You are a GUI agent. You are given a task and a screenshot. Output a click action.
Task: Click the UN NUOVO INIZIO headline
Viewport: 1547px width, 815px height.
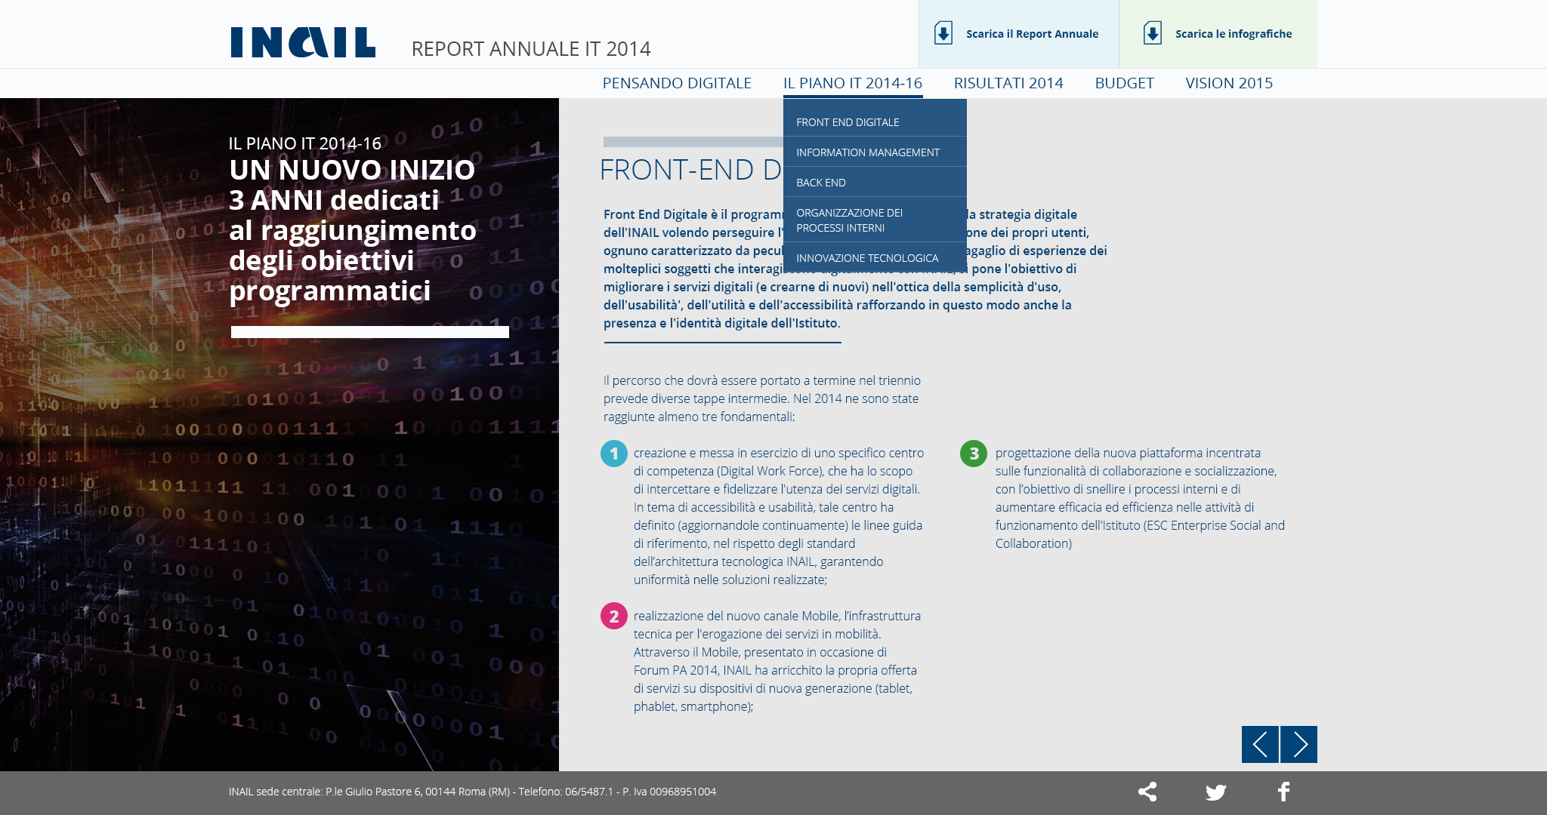click(352, 170)
